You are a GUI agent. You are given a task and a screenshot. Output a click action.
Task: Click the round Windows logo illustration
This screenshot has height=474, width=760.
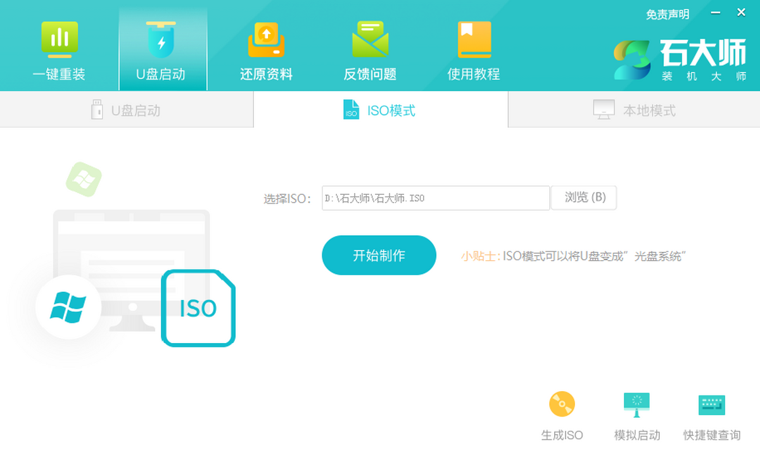[68, 308]
